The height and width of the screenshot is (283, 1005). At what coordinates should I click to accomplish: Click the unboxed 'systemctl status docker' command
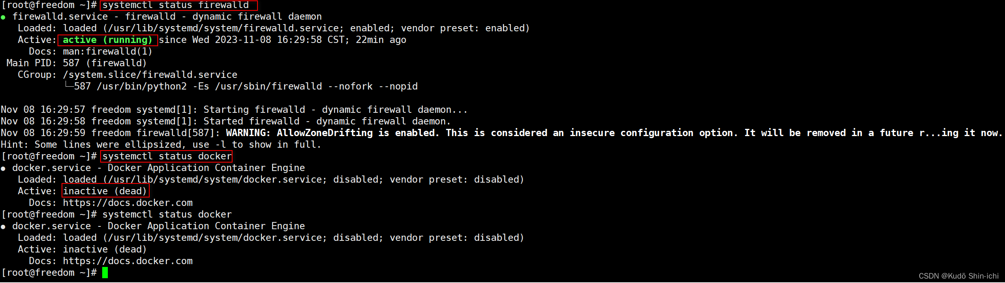pyautogui.click(x=167, y=214)
